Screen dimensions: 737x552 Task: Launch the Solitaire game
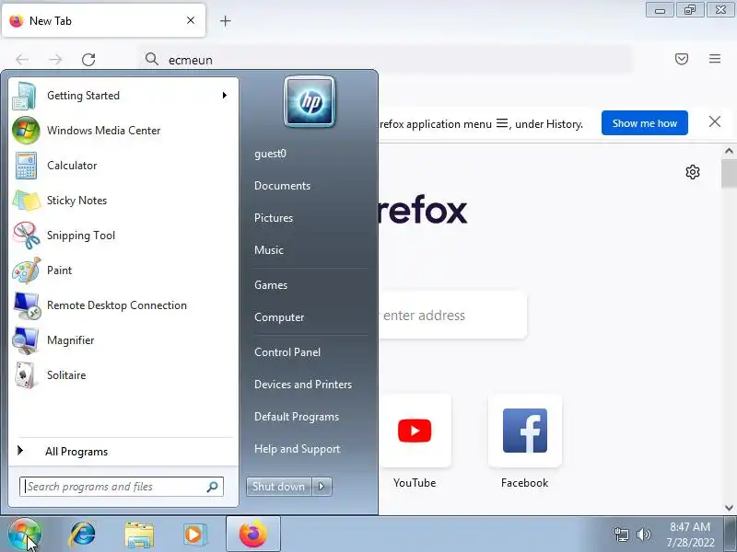pyautogui.click(x=123, y=375)
